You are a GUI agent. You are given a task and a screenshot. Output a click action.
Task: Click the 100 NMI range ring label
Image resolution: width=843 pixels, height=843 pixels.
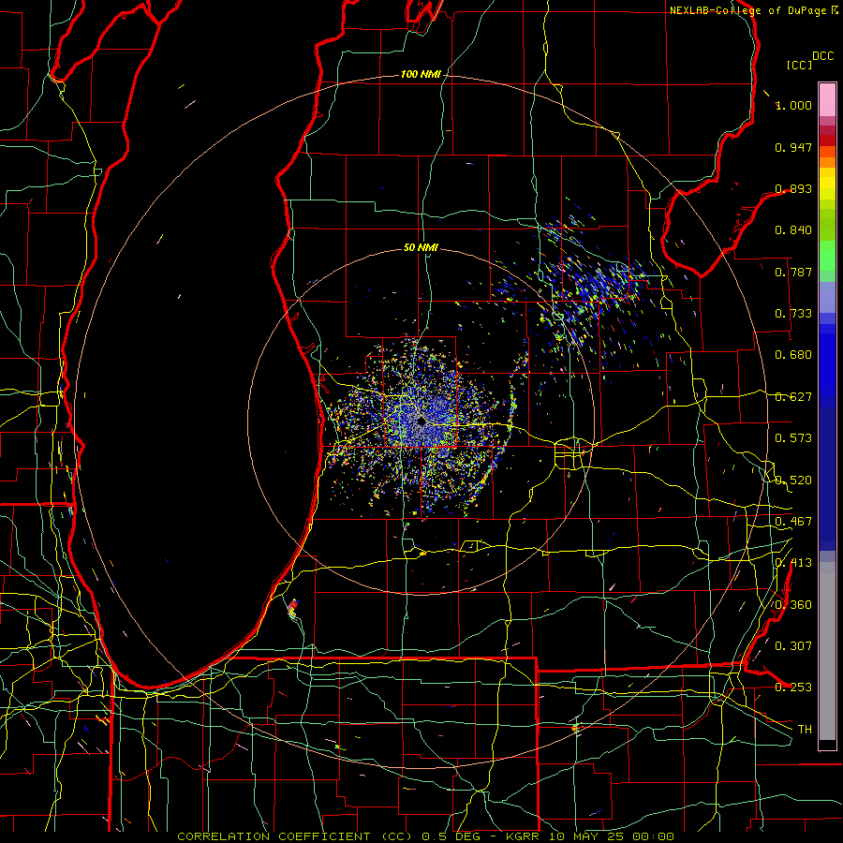click(x=421, y=74)
